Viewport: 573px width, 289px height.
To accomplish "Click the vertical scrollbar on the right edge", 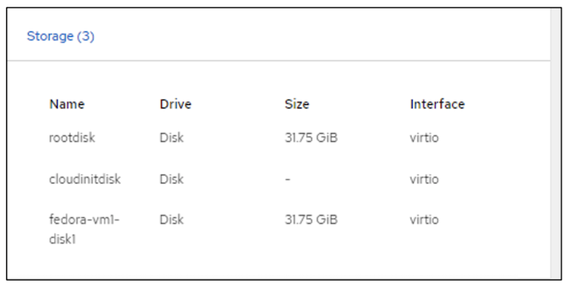I will click(x=555, y=143).
